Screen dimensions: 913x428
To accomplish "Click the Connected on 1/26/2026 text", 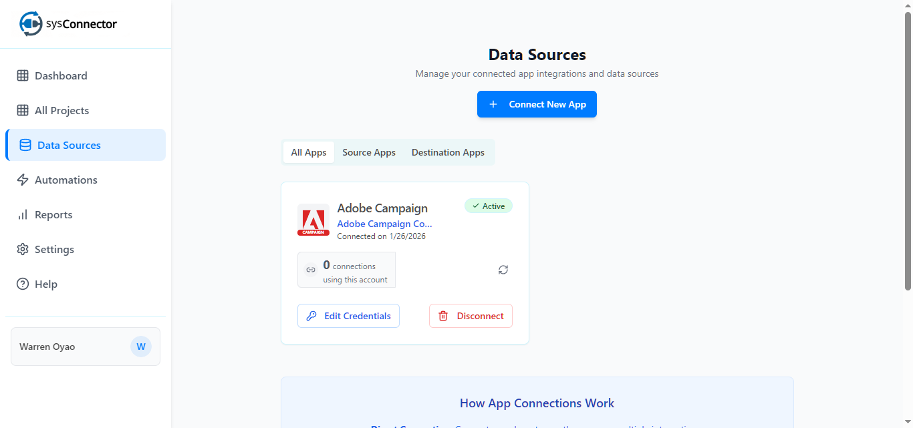I will tap(381, 236).
